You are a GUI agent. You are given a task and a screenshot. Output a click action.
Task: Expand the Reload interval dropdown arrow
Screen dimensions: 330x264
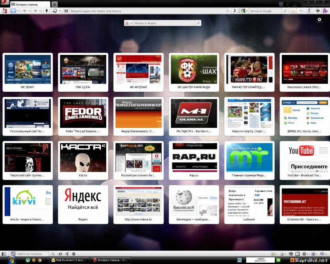point(60,11)
